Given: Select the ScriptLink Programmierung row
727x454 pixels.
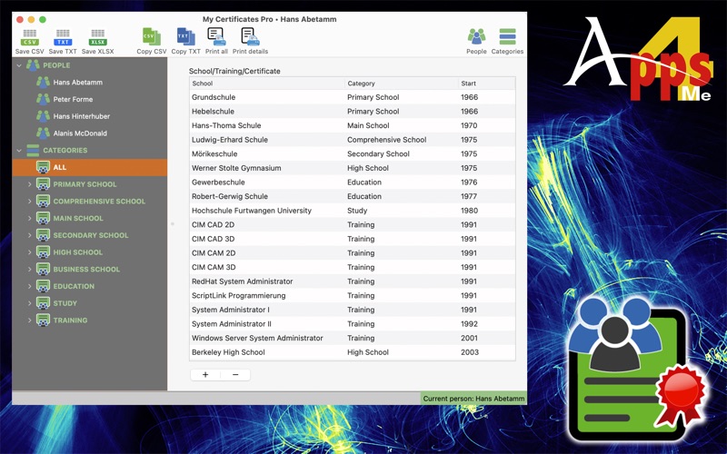Looking at the screenshot, I should pyautogui.click(x=353, y=296).
